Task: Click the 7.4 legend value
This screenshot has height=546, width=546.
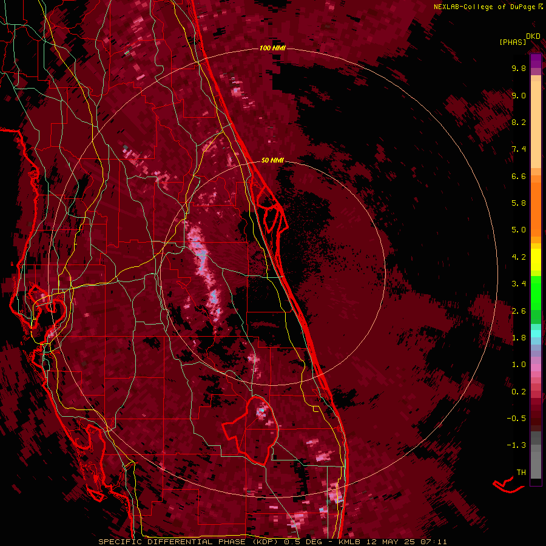Action: [x=519, y=149]
